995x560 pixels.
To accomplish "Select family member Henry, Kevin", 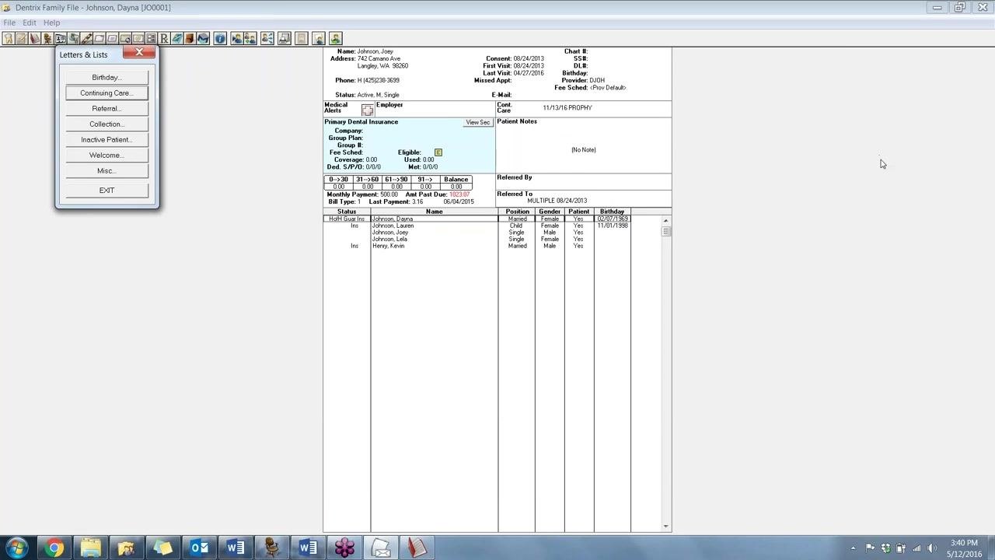I will (476, 246).
